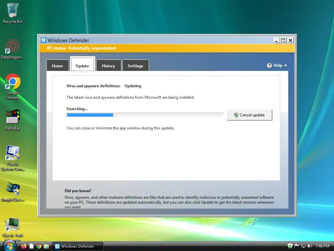This screenshot has width=334, height=251.
Task: Click the Windows Defender taskbar button
Action: pyautogui.click(x=78, y=246)
